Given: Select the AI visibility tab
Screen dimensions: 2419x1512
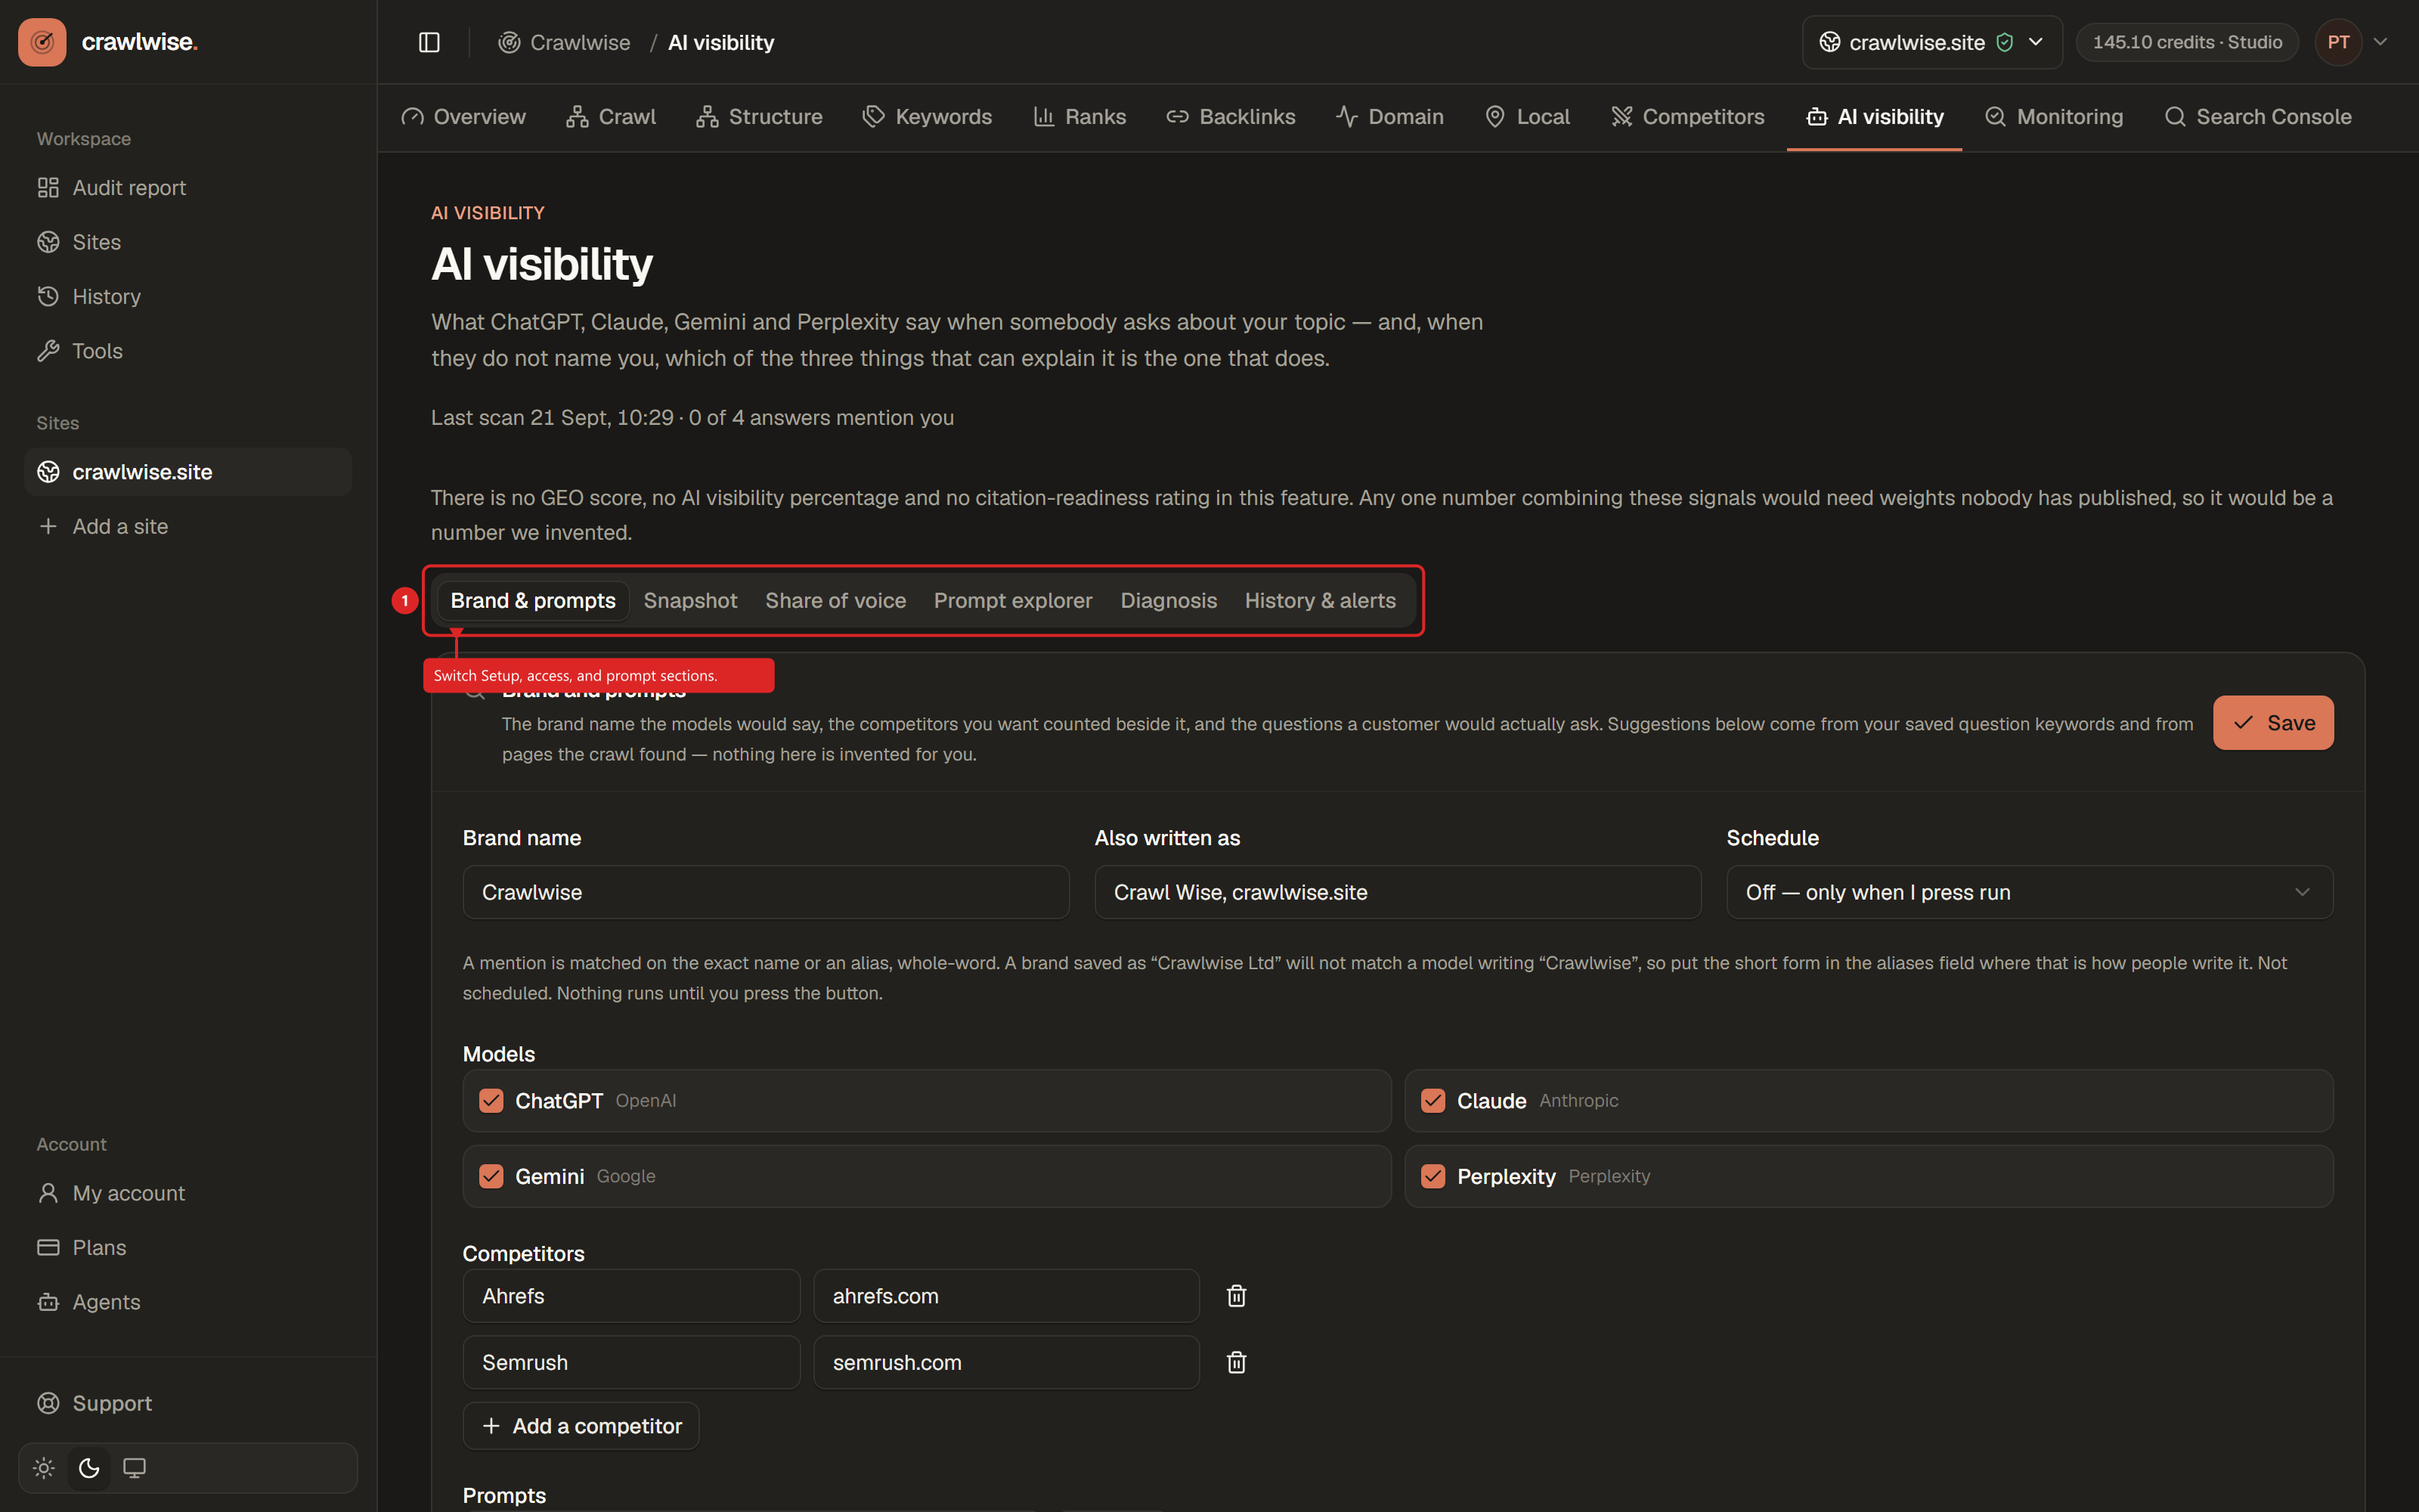Looking at the screenshot, I should pyautogui.click(x=1875, y=117).
